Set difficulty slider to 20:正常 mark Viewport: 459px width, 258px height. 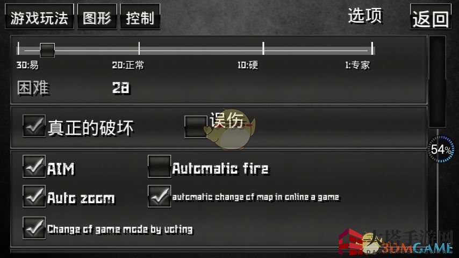[x=139, y=48]
